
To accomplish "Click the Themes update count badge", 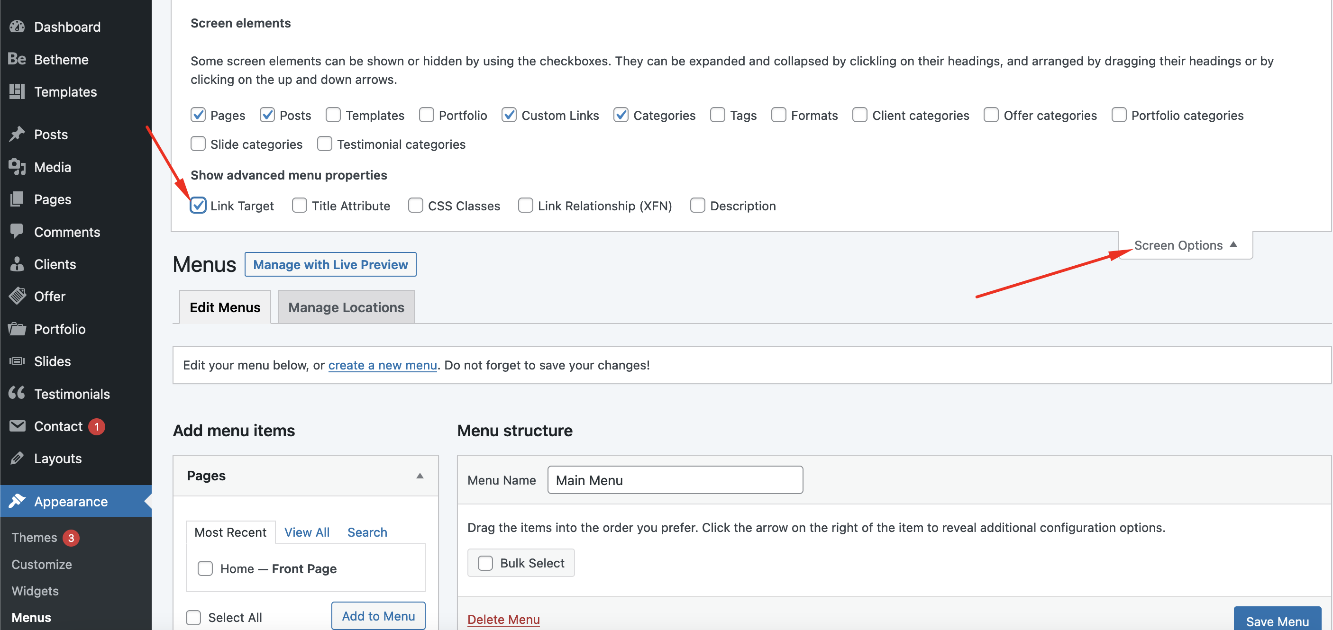I will pyautogui.click(x=72, y=538).
